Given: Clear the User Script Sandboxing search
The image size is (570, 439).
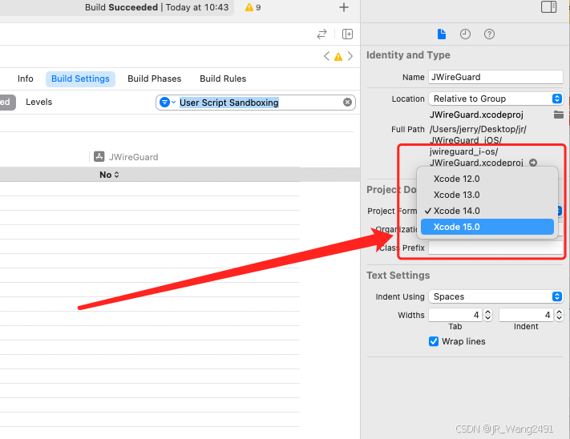Looking at the screenshot, I should pos(347,103).
